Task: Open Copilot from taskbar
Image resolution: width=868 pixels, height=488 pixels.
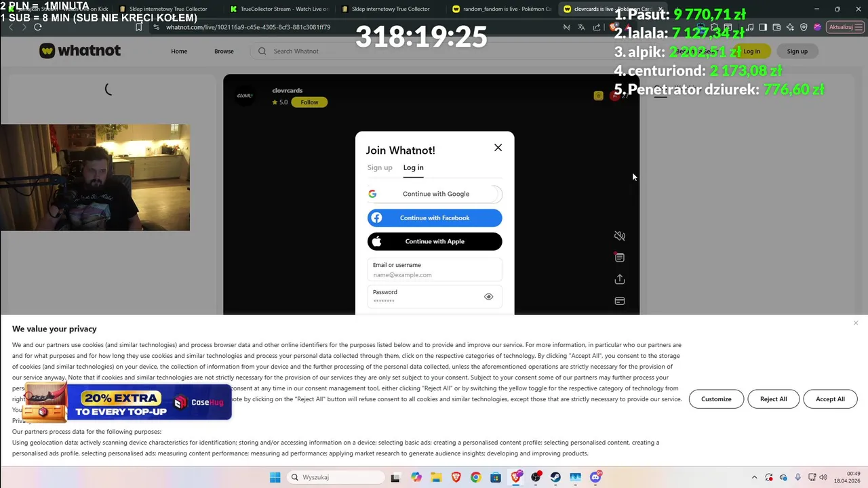Action: (416, 477)
